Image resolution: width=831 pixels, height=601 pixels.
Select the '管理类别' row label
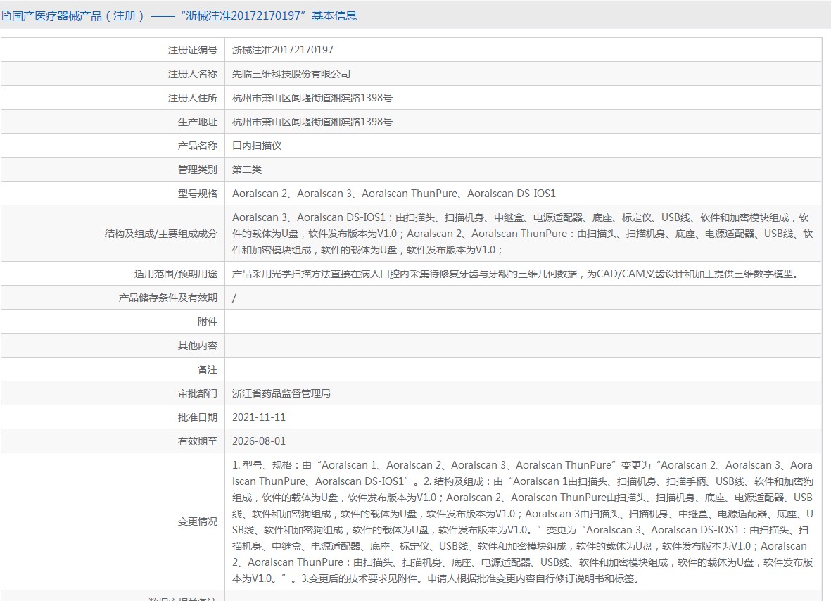(197, 170)
